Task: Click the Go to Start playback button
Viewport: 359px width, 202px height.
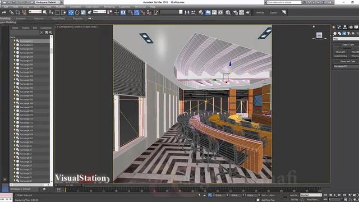Action: [x=325, y=195]
